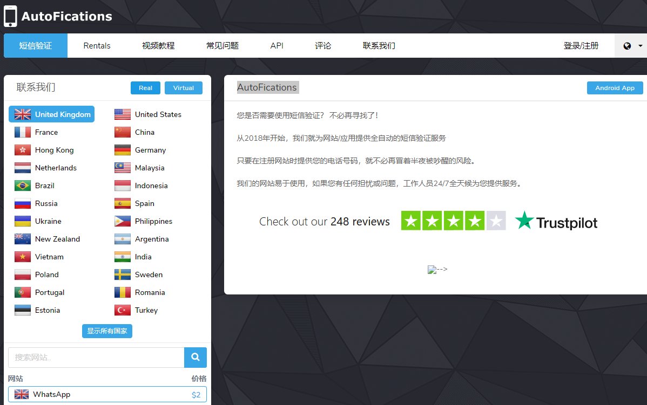Select the Portugal flag icon

(x=23, y=292)
